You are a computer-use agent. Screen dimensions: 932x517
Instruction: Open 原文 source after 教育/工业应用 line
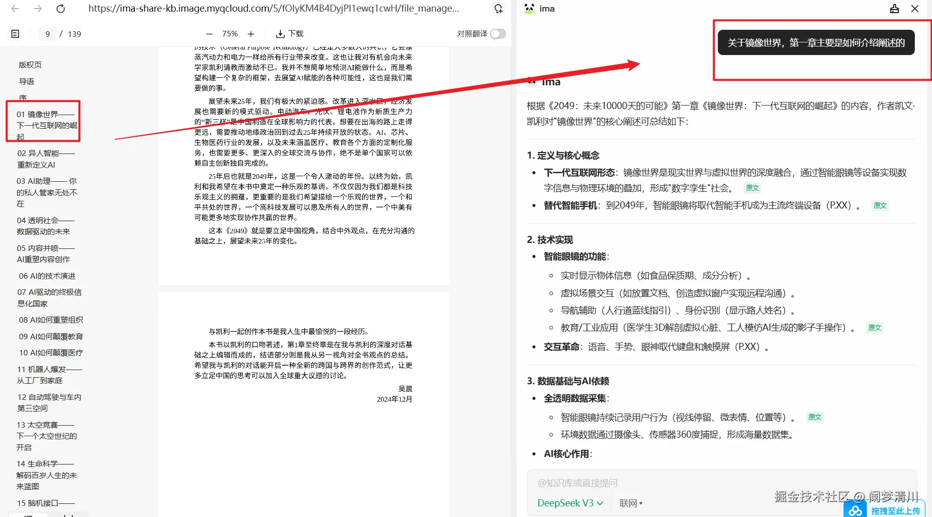point(874,328)
